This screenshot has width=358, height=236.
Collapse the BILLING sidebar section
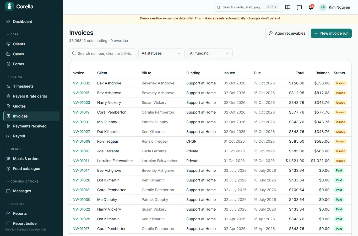coord(14,77)
